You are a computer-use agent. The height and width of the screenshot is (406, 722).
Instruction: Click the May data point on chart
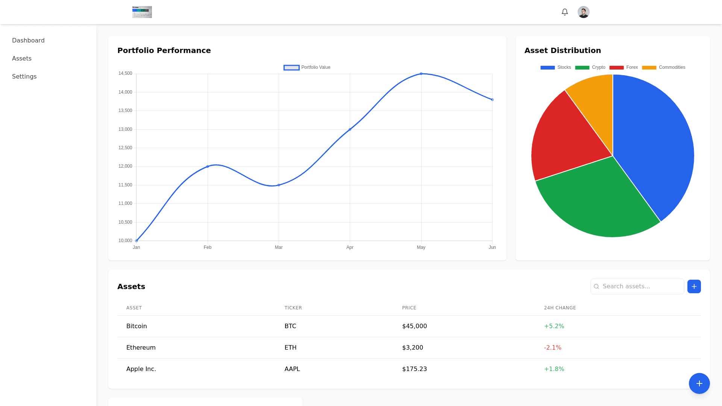[421, 74]
